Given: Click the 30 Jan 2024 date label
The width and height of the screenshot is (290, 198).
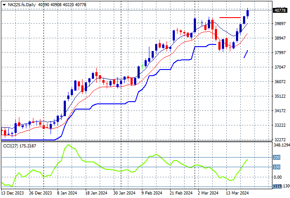Looking at the screenshot, I should point(123,193).
